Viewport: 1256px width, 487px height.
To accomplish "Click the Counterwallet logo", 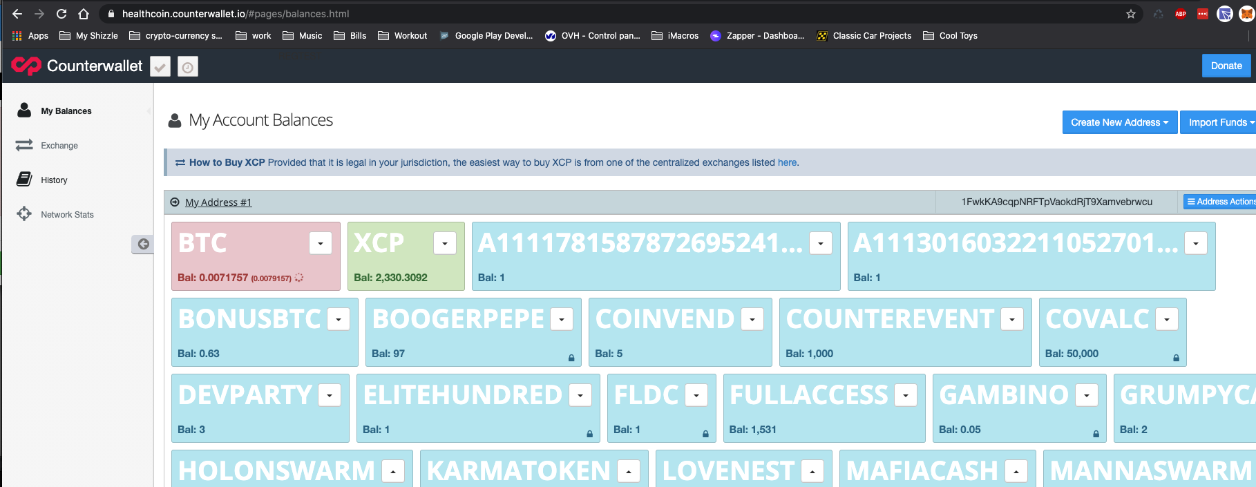I will tap(77, 66).
